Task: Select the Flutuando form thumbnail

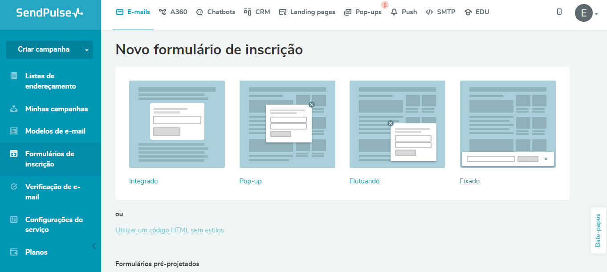Action: pos(397,124)
